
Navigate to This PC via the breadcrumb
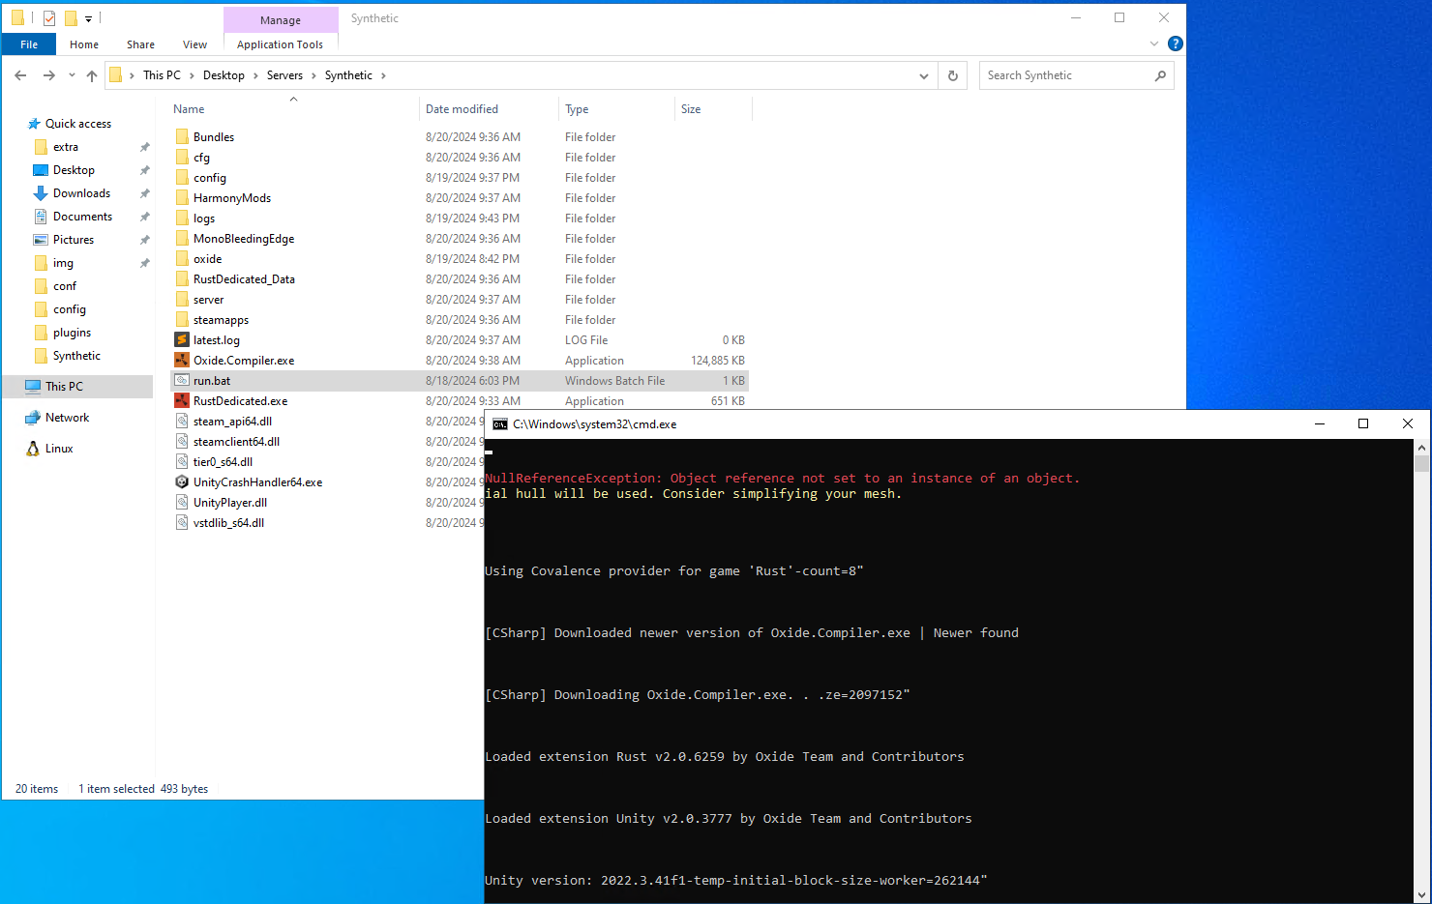[163, 74]
